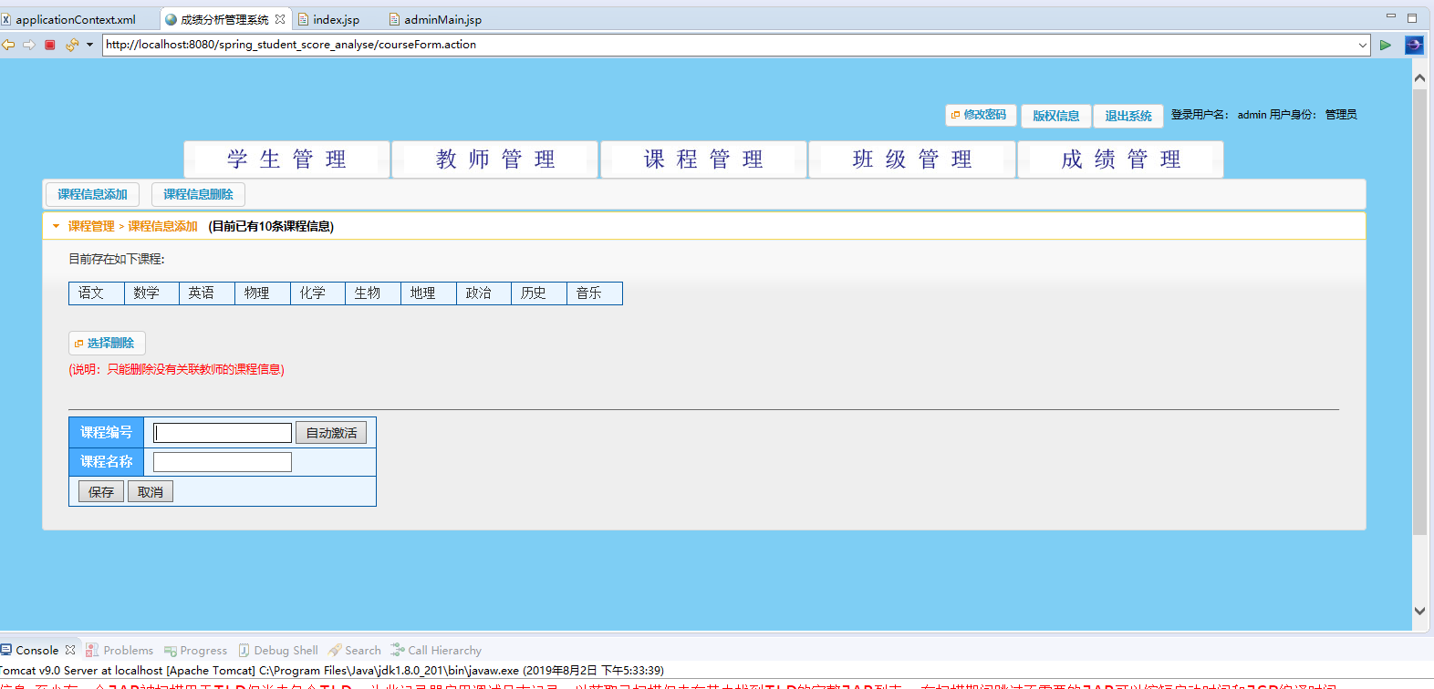Switch to index.jsp editor tab
This screenshot has width=1434, height=689.
click(329, 19)
